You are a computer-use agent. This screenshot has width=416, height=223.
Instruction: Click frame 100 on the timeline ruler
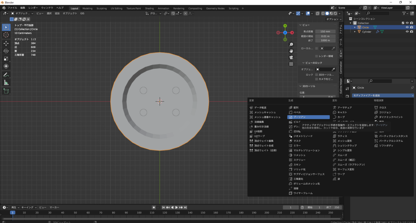pyautogui.click(x=139, y=213)
